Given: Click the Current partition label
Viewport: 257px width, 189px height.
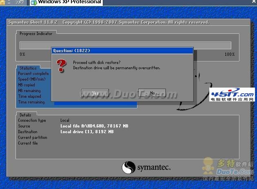Looking at the screenshot, I should pos(33,137).
